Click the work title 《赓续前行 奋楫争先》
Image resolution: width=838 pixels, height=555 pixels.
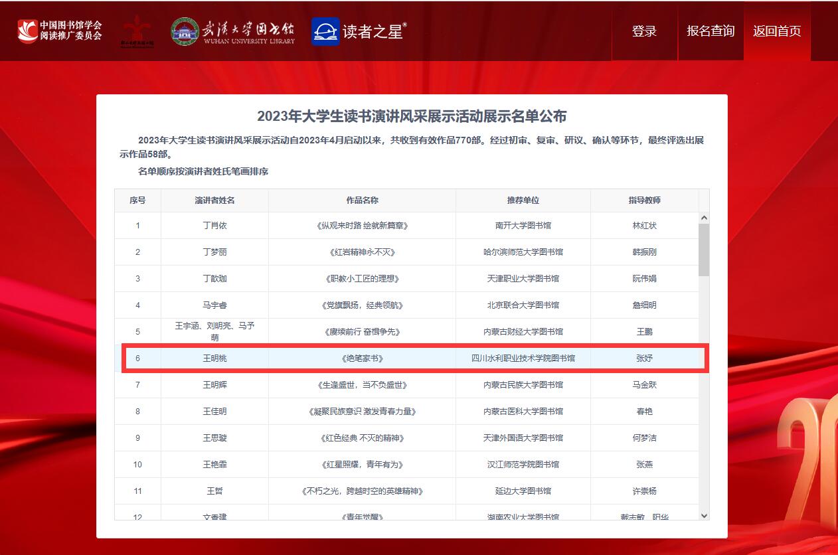click(362, 332)
